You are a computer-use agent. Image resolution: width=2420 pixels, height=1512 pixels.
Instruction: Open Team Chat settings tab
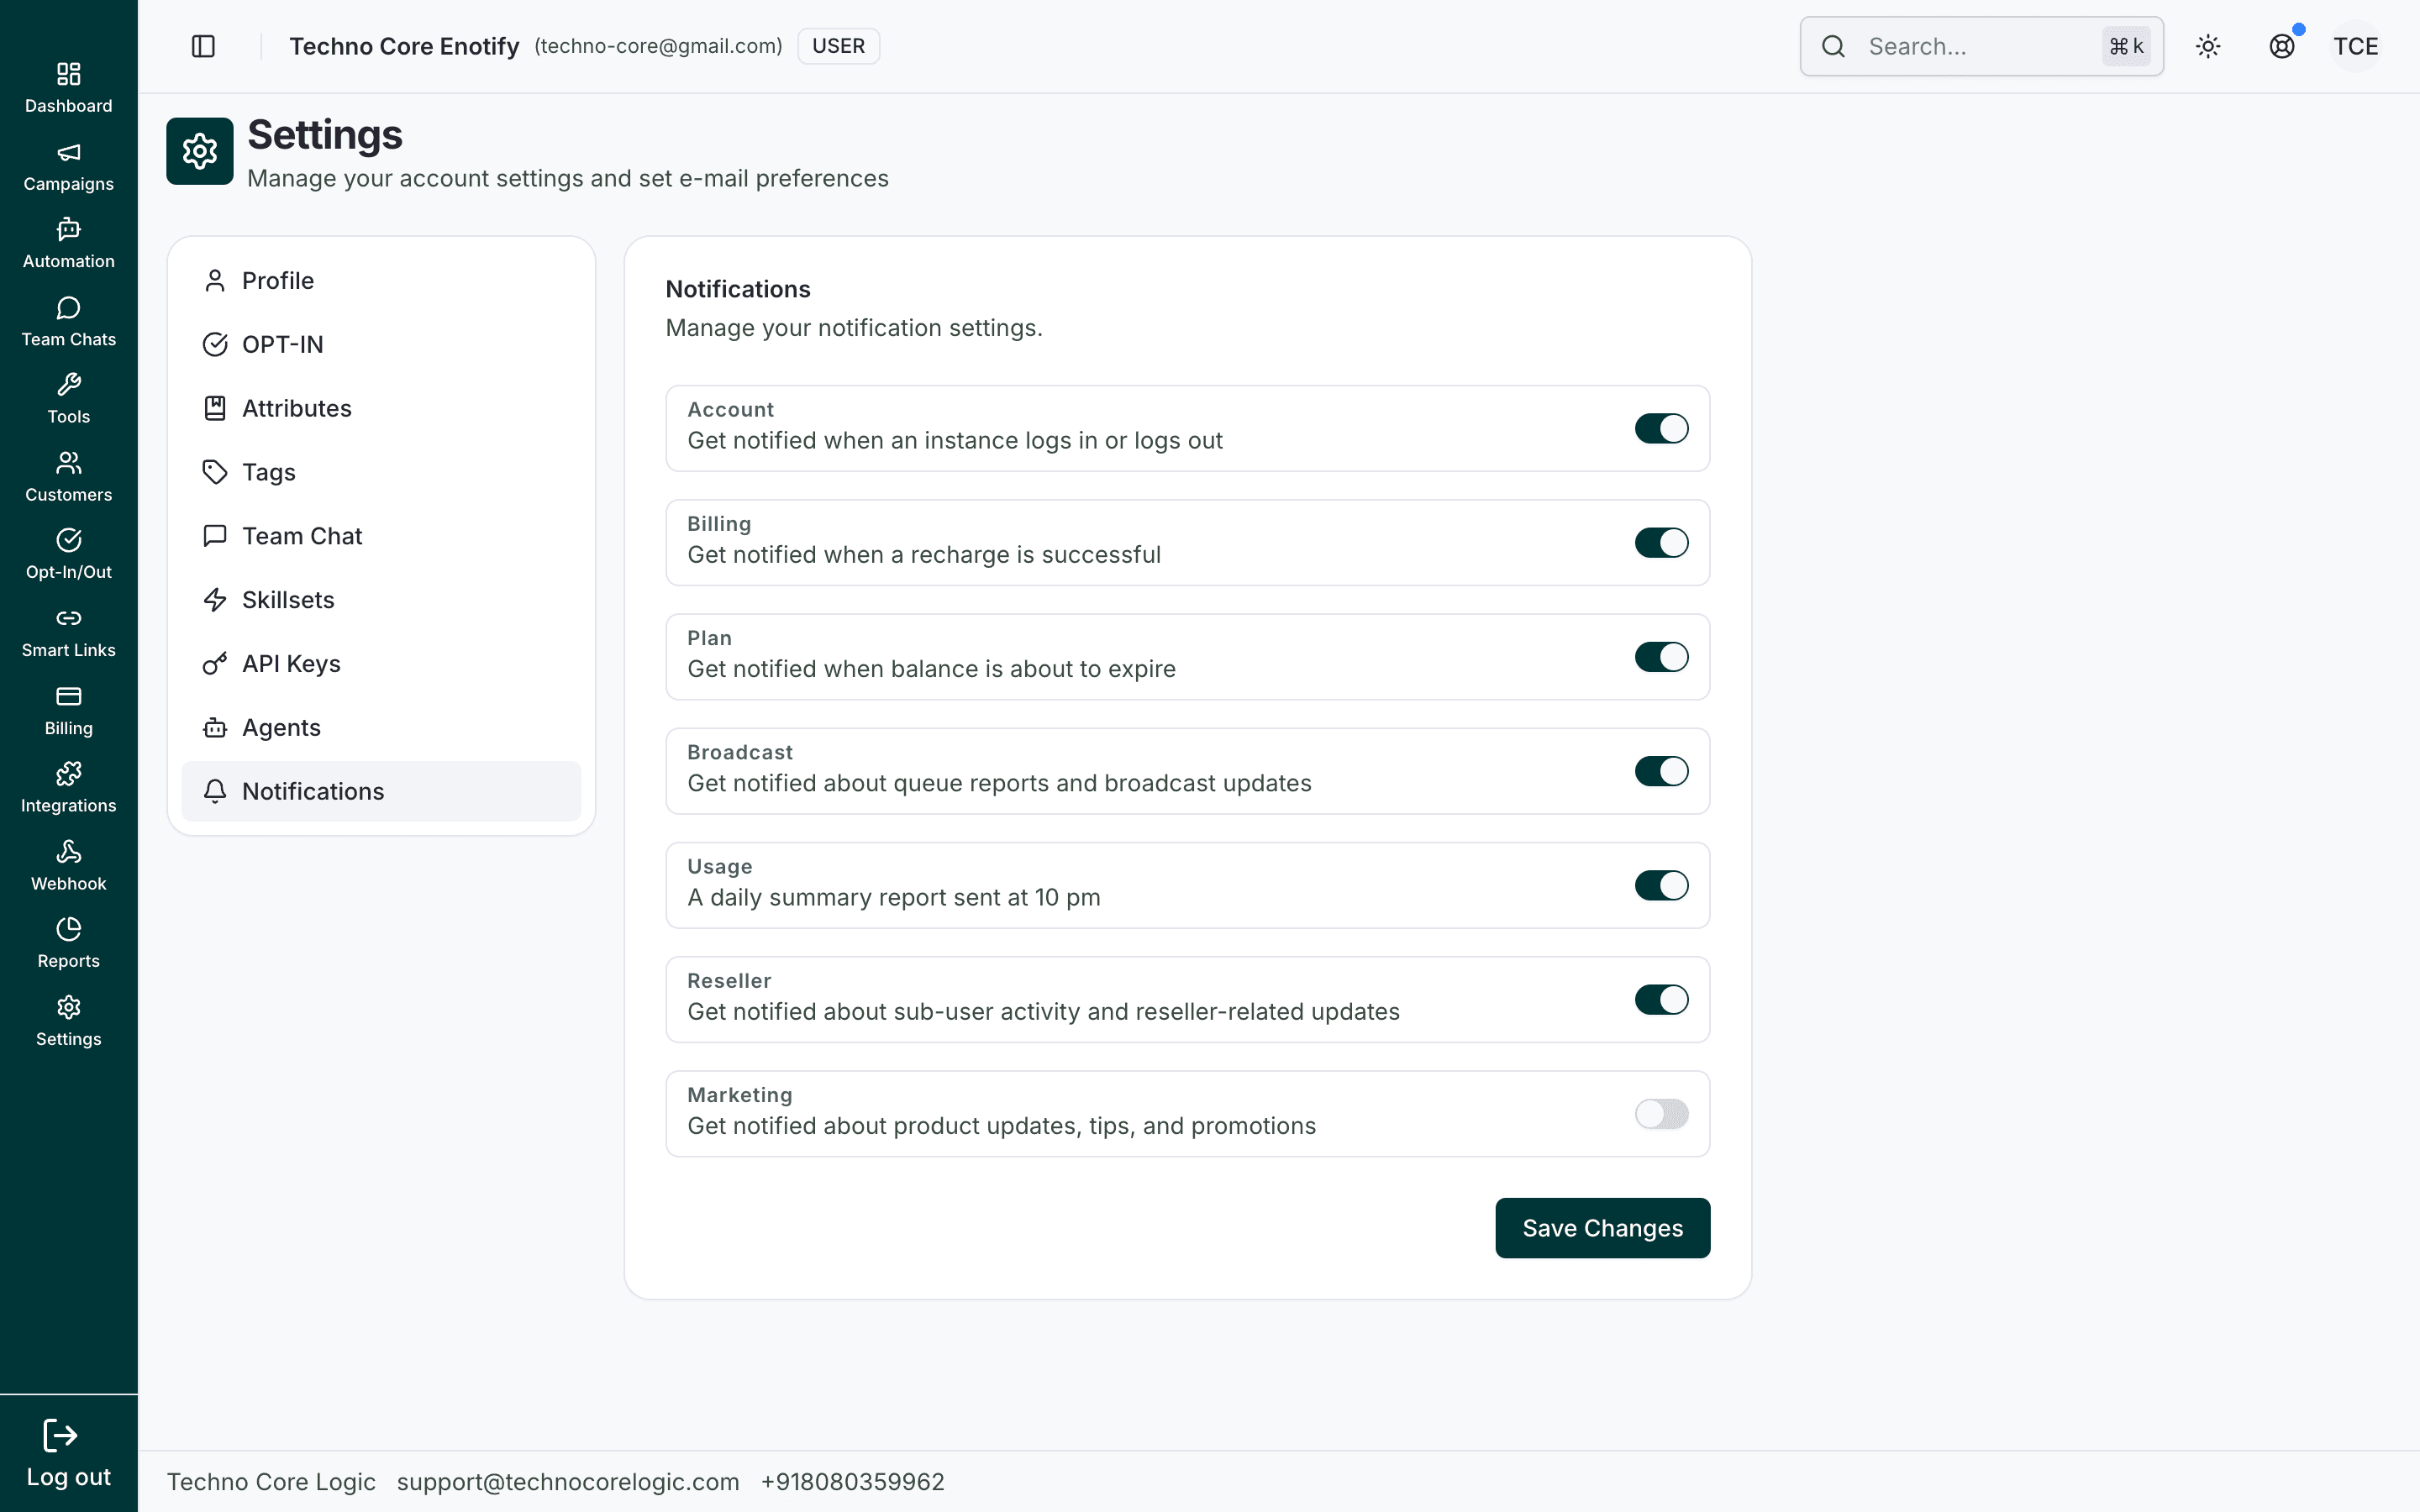(381, 536)
